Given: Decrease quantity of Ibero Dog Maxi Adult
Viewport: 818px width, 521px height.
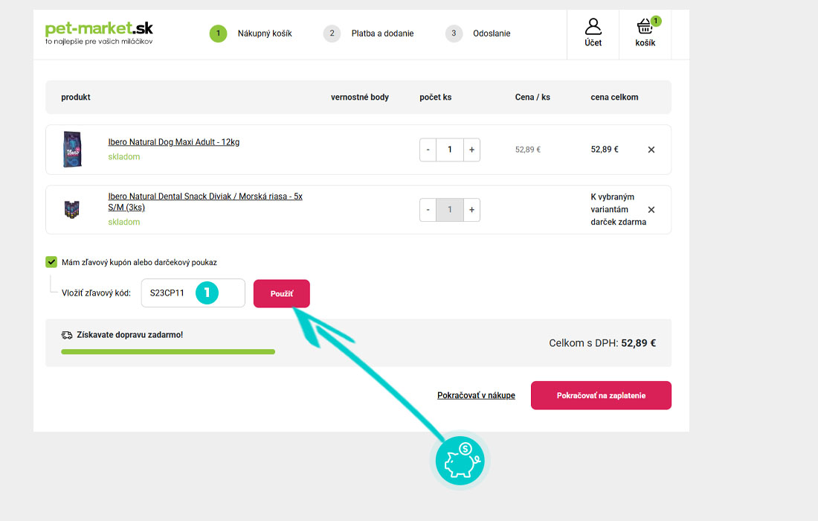Looking at the screenshot, I should (428, 150).
